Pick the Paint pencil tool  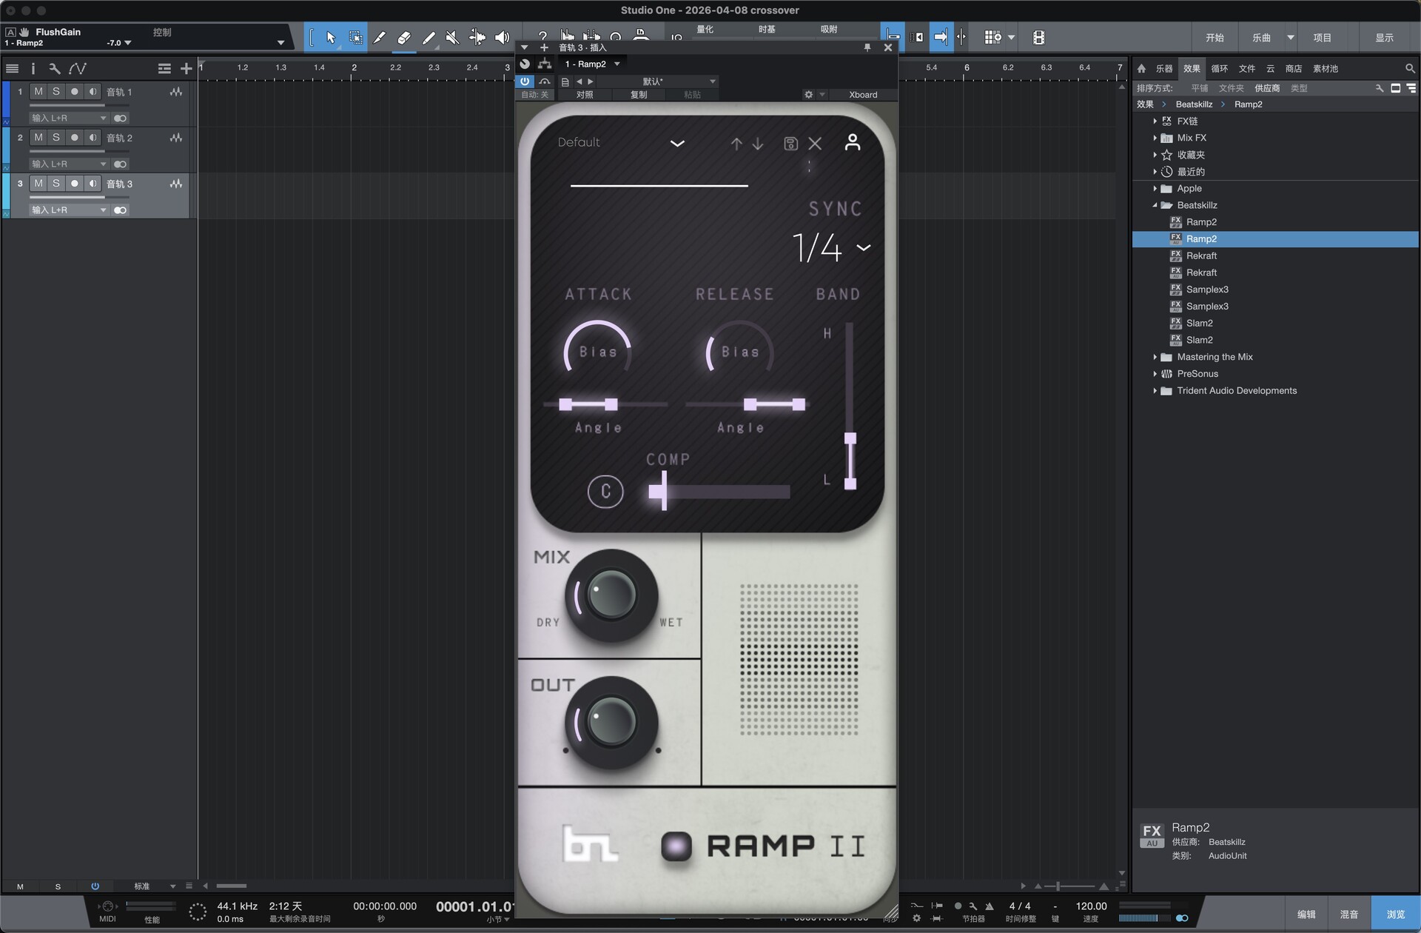tap(429, 37)
